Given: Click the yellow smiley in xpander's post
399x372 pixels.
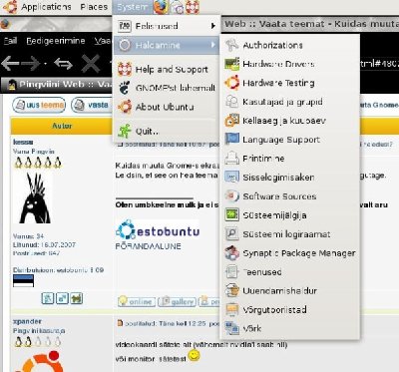Looking at the screenshot, I should point(195,356).
